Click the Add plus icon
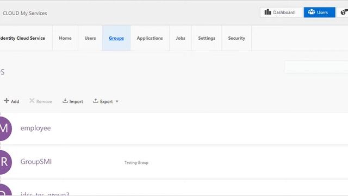The image size is (348, 196). [7, 101]
